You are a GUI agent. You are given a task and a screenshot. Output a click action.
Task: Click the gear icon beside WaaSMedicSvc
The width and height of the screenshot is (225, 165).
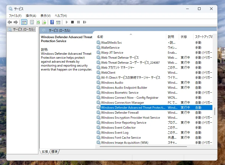98,42
